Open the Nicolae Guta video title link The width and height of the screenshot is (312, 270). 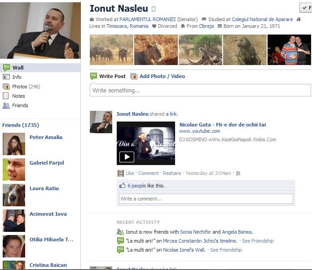point(223,125)
